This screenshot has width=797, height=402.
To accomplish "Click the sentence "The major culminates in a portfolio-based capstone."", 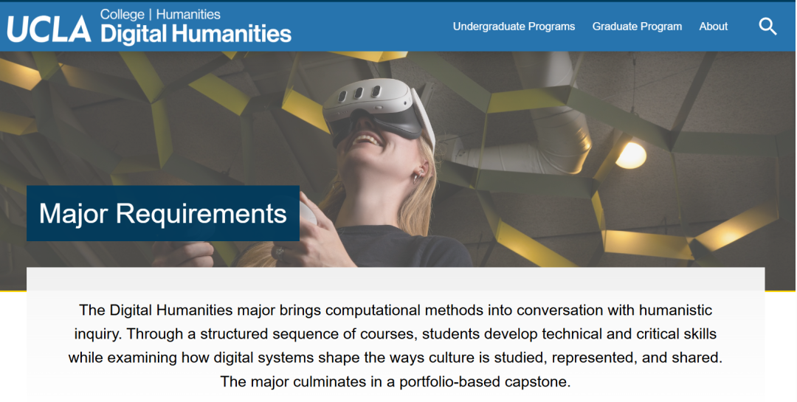I will (x=396, y=381).
